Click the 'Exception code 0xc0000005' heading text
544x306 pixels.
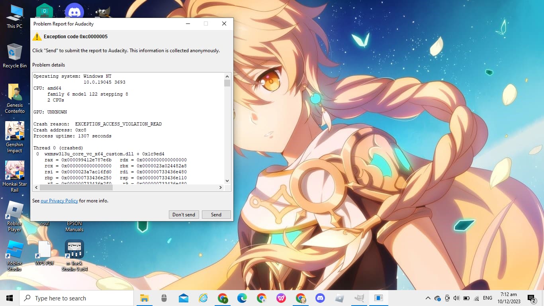pyautogui.click(x=76, y=37)
